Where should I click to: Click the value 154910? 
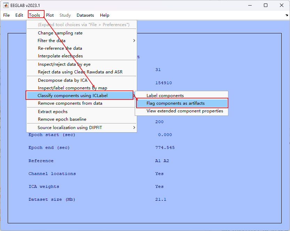[164, 83]
